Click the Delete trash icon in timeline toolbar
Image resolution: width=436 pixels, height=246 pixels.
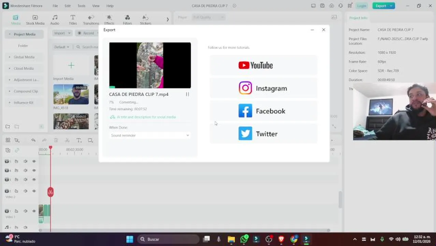point(56,140)
